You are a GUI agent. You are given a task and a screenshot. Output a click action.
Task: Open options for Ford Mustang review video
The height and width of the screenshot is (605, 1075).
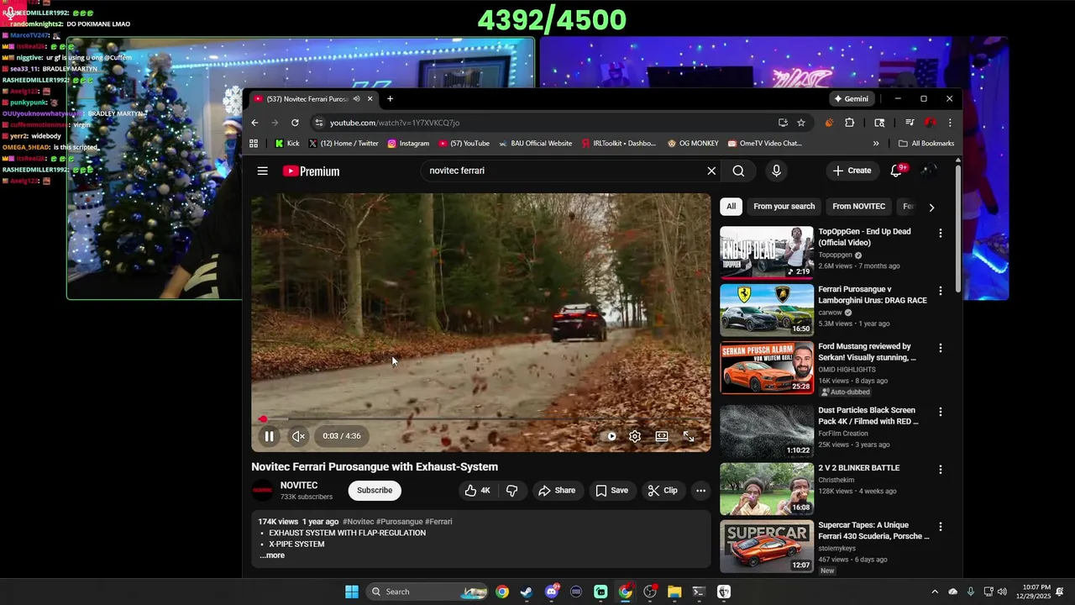pyautogui.click(x=940, y=348)
